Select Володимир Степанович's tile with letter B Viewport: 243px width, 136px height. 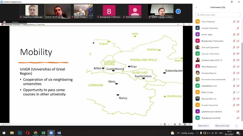pyautogui.click(x=109, y=11)
